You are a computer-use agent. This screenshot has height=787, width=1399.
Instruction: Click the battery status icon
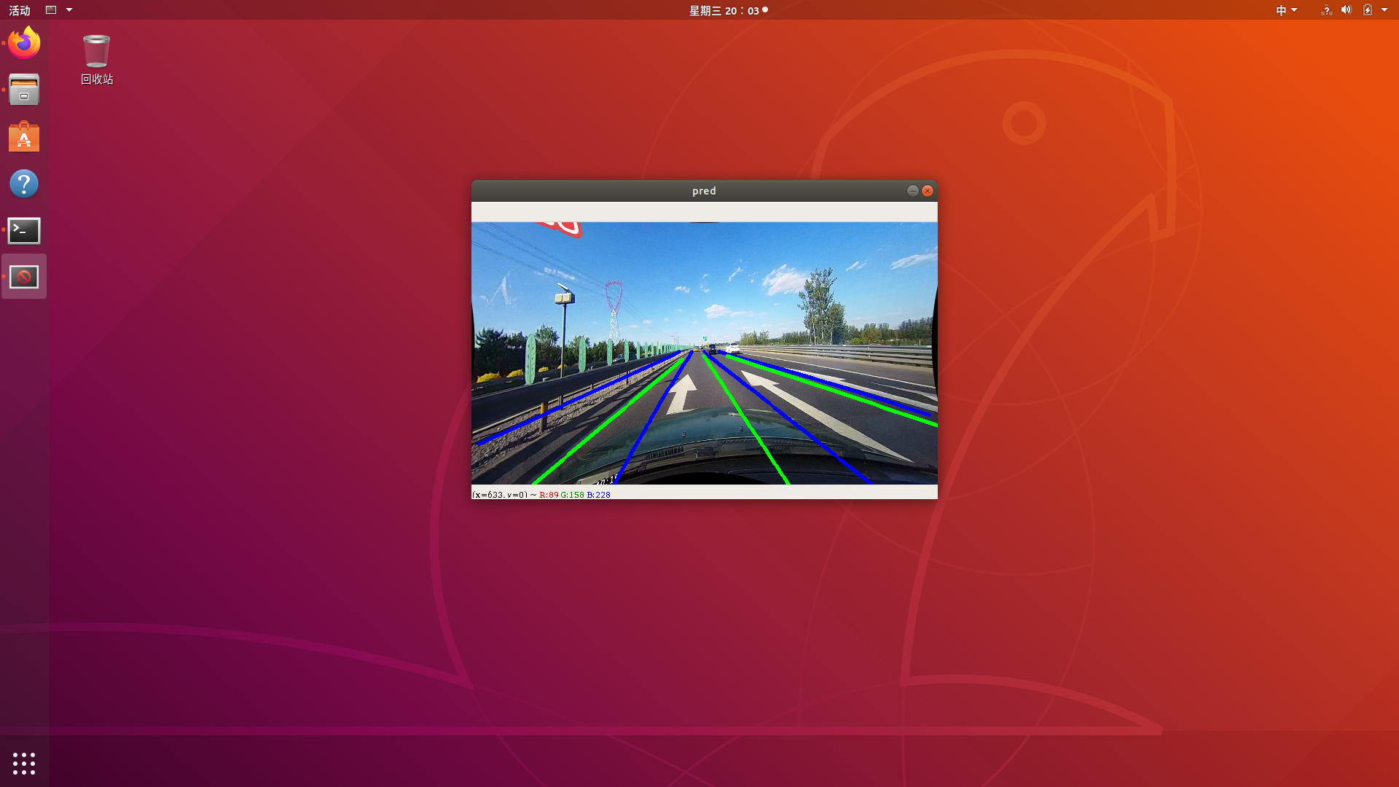point(1368,10)
